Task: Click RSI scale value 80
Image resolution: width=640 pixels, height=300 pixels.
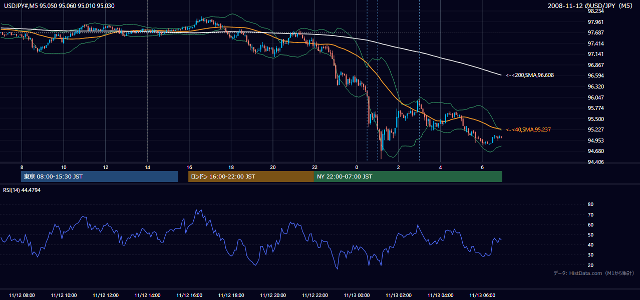Action: coord(590,204)
